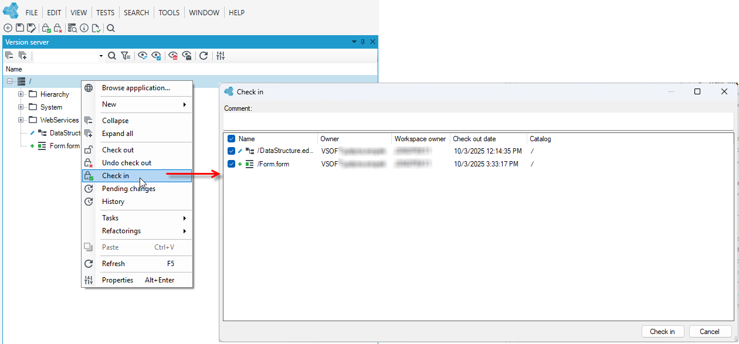This screenshot has height=344, width=739.
Task: Click the Comment text field
Action: pyautogui.click(x=478, y=121)
